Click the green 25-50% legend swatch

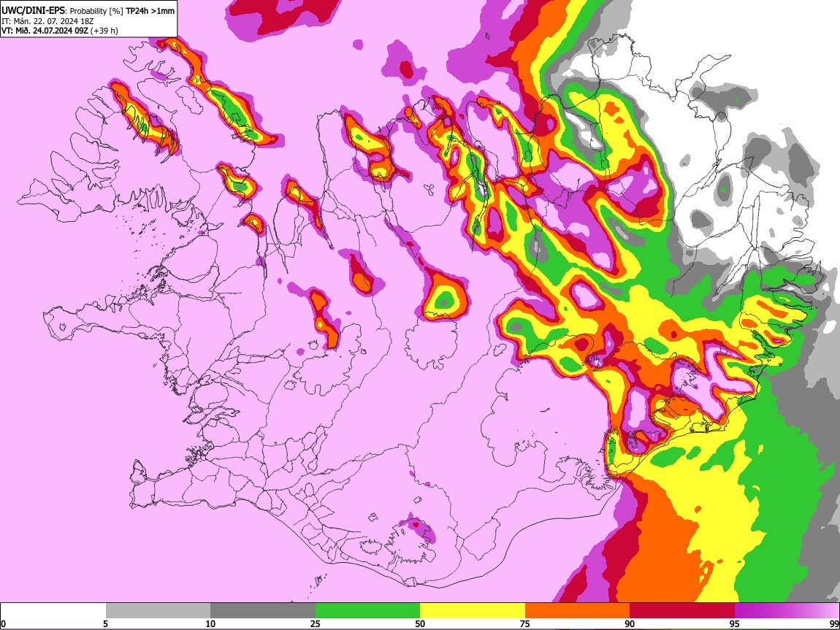coord(367,611)
